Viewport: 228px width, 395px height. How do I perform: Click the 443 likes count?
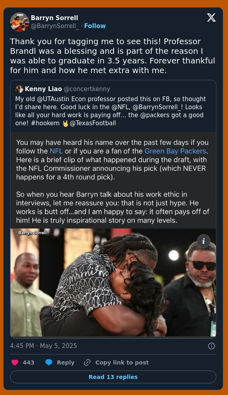click(28, 362)
